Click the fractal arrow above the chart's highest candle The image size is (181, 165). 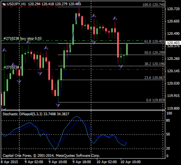[x=79, y=3]
